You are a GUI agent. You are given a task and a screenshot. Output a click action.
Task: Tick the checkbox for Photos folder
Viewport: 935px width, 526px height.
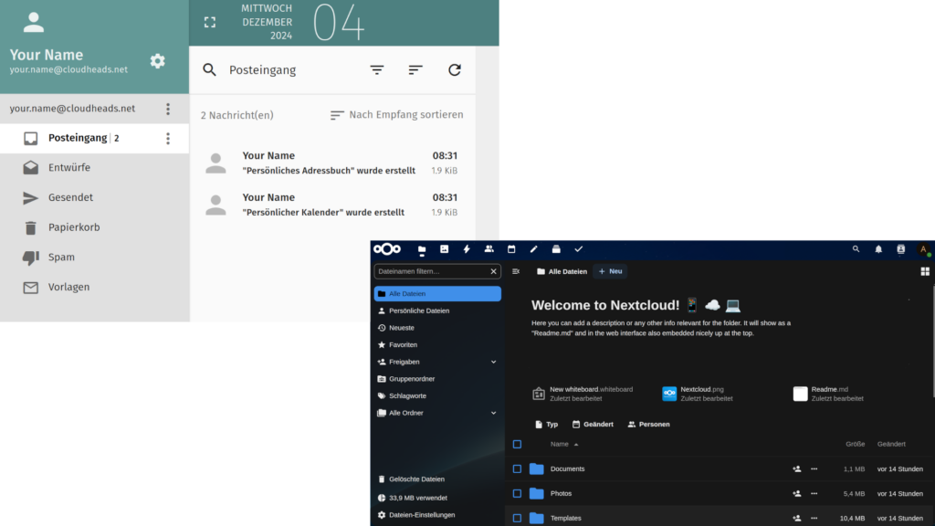pyautogui.click(x=517, y=494)
